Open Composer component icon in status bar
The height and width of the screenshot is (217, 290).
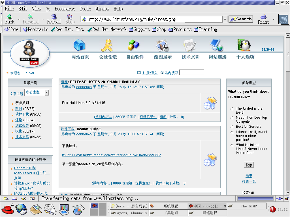[x=24, y=199]
